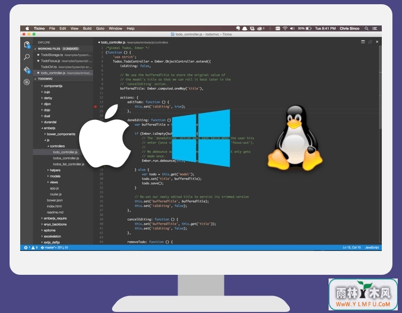Expand the durandal folder
Image resolution: width=402 pixels, height=313 pixels.
click(42, 122)
